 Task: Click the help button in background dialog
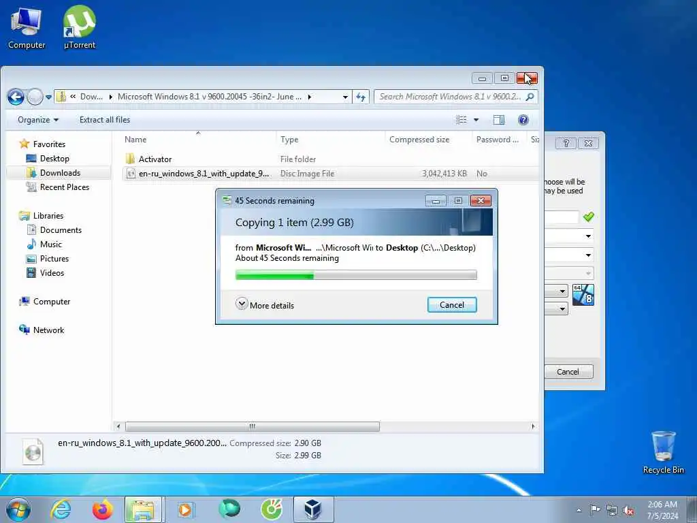(566, 143)
